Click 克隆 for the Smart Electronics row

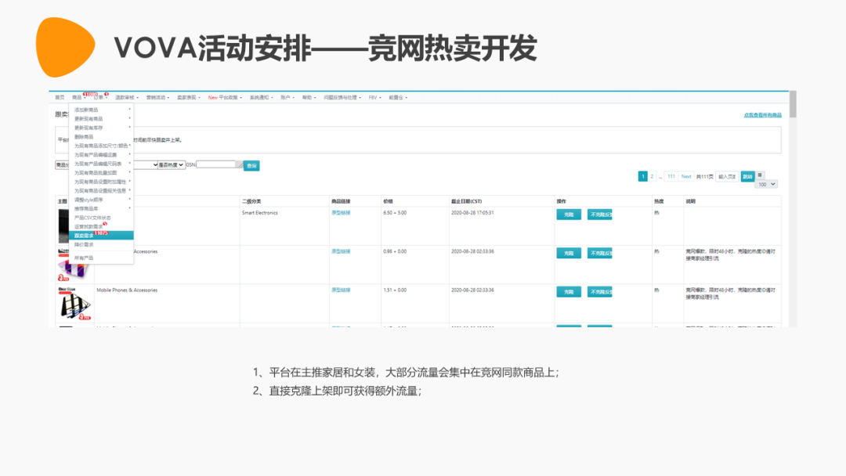tap(569, 215)
